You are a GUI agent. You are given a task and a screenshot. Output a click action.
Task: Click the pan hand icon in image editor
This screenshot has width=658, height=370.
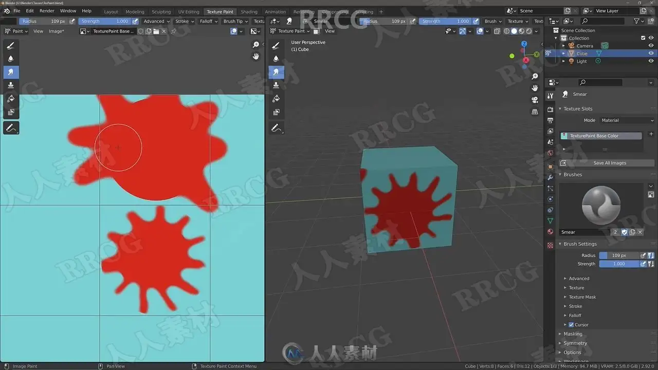coord(256,57)
